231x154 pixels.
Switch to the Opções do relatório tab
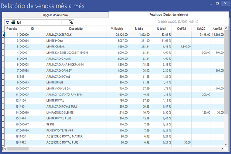(x=55, y=15)
